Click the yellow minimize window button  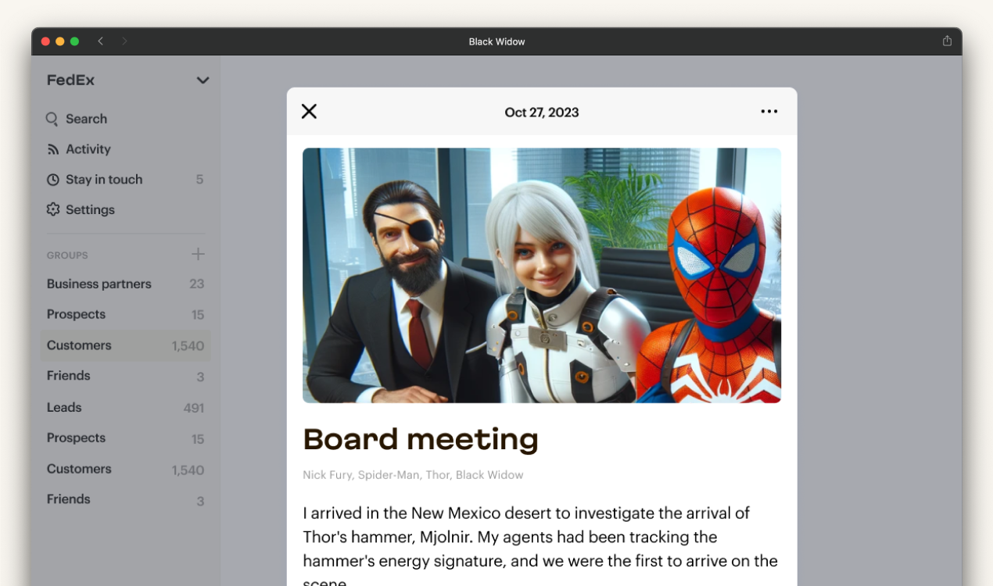(x=60, y=41)
